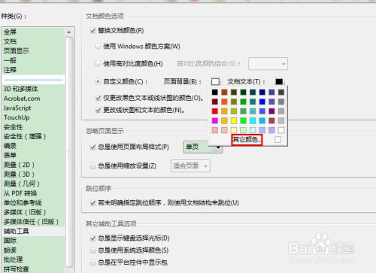This screenshot has height=273, width=376.
Task: Select 使用 Windows 颜色方案(W) radio button
Action: click(x=98, y=46)
